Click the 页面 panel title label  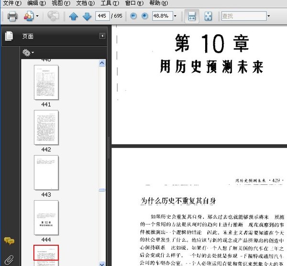point(28,36)
